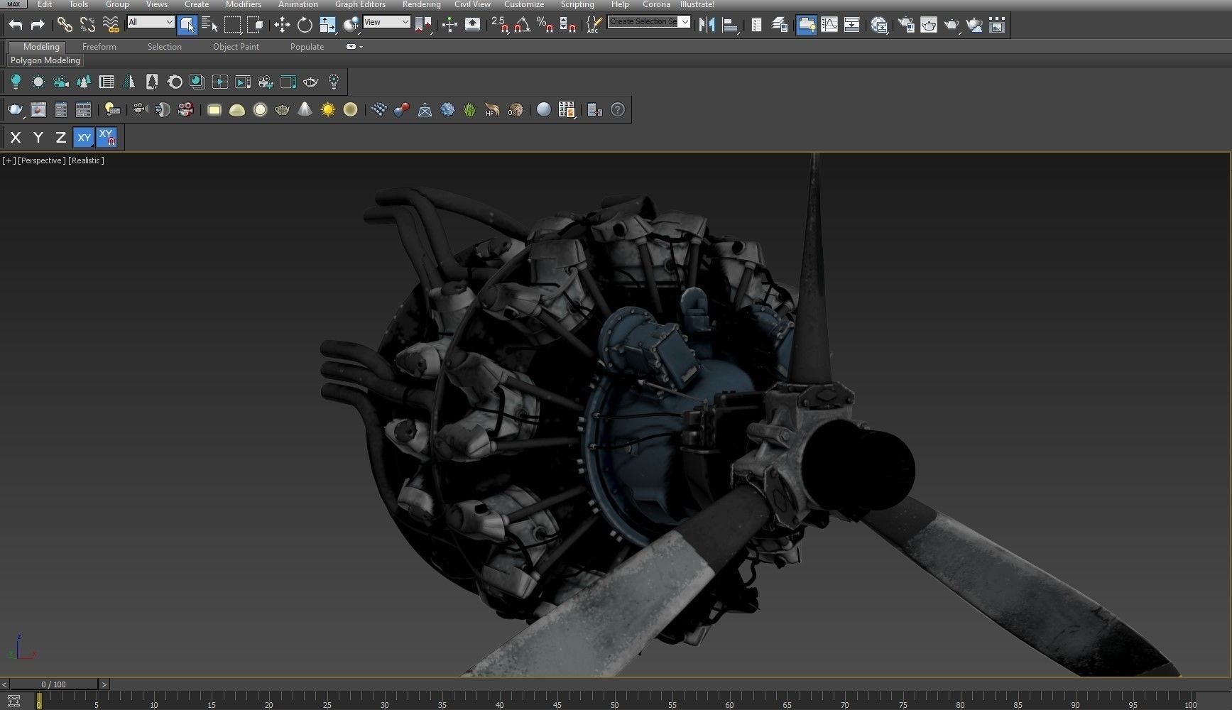Toggle Spinner Snap button
1232x710 pixels.
[567, 25]
